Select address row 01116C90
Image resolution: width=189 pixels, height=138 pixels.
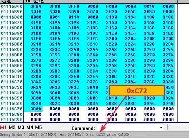pos(12,120)
